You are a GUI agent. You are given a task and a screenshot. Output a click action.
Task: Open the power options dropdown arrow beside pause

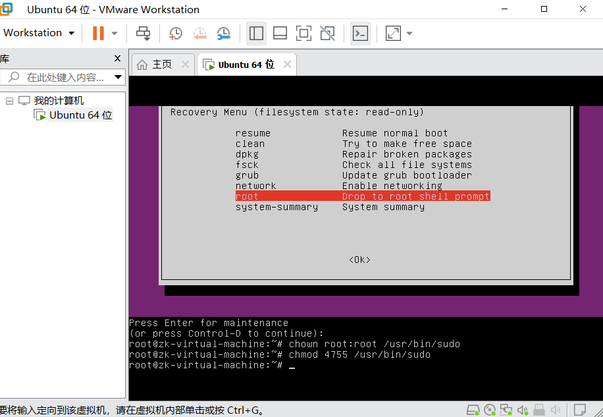point(115,34)
